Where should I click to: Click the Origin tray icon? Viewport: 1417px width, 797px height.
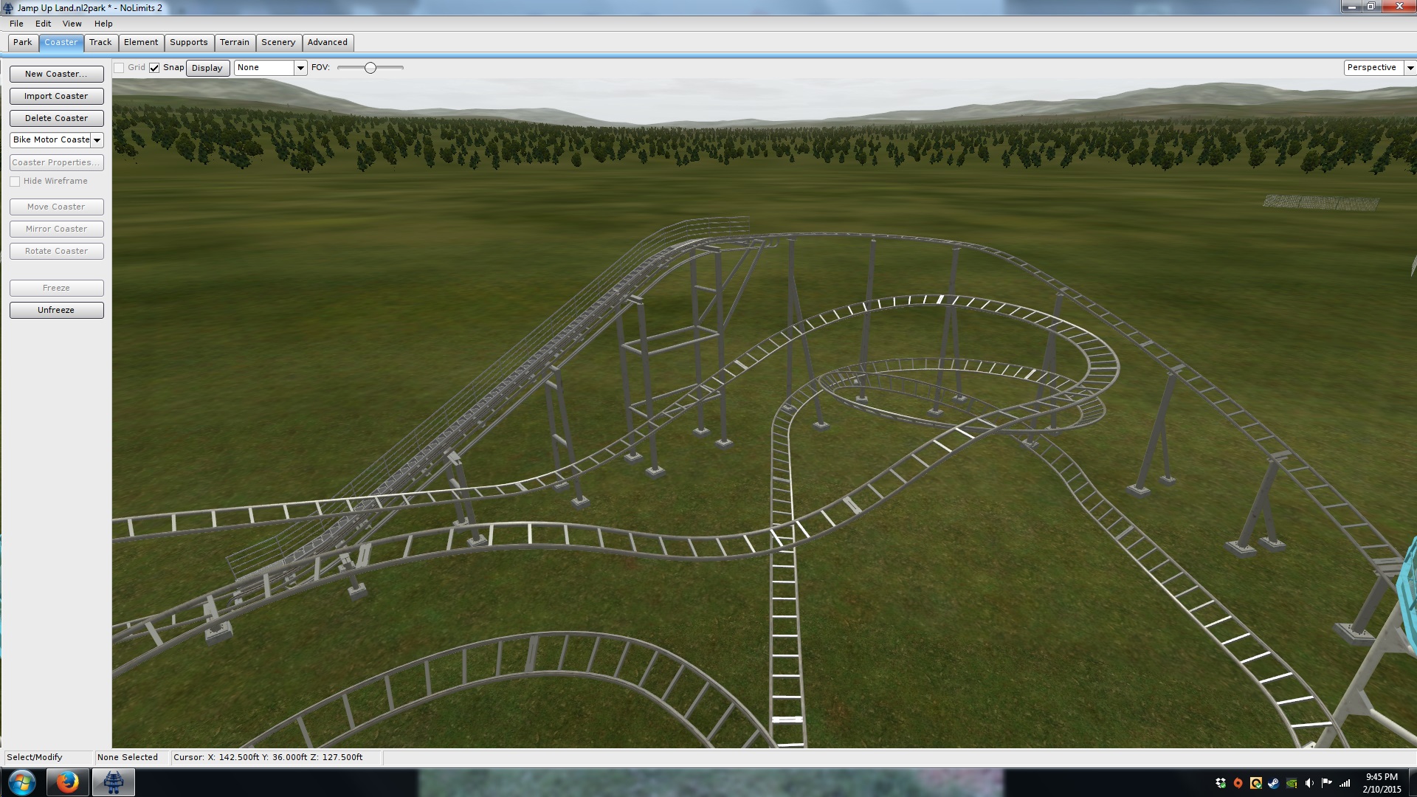coord(1238,783)
